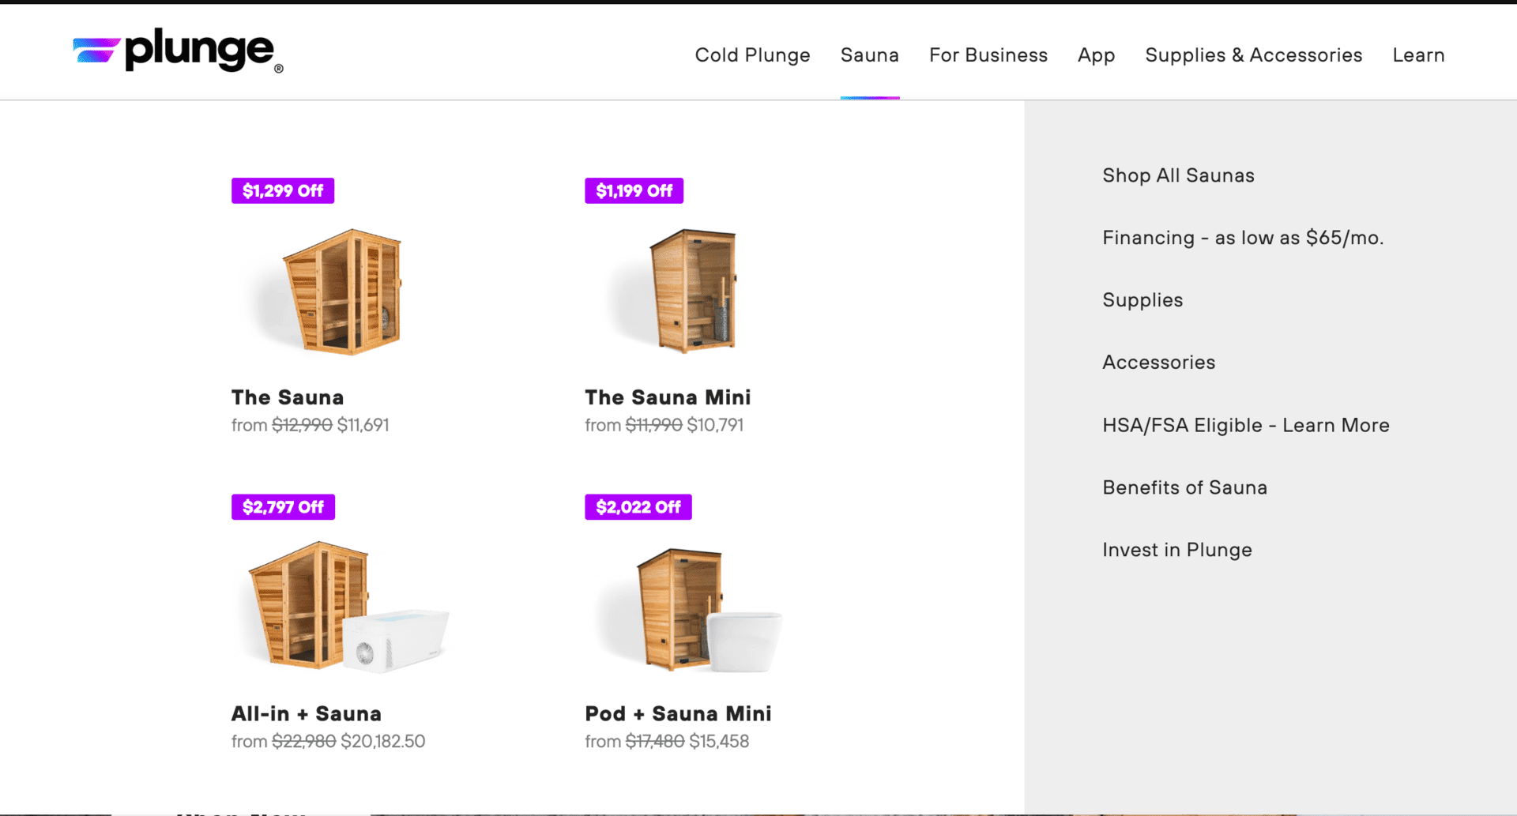Viewport: 1517px width, 816px height.
Task: Open the Invest in Plunge page
Action: [x=1176, y=550]
